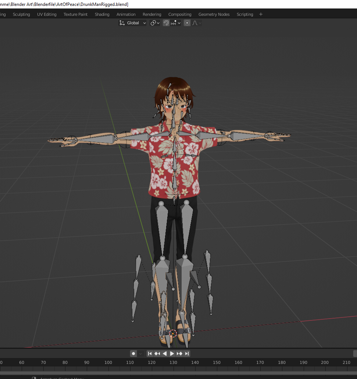This screenshot has height=379, width=357.
Task: Add a new workspace with plus button
Action: pos(261,14)
